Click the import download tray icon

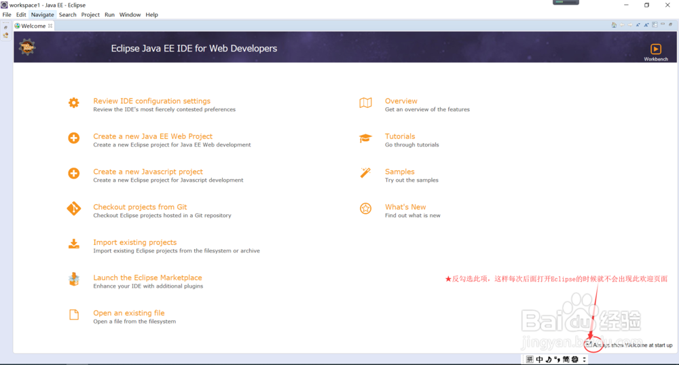(73, 244)
